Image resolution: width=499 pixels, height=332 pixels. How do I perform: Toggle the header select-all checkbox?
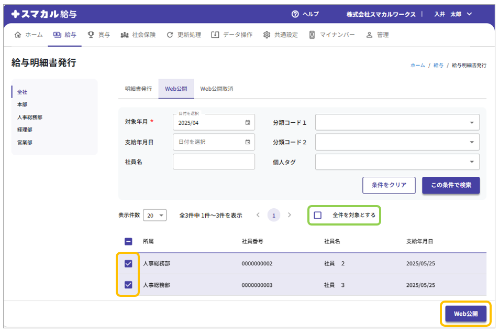point(128,242)
